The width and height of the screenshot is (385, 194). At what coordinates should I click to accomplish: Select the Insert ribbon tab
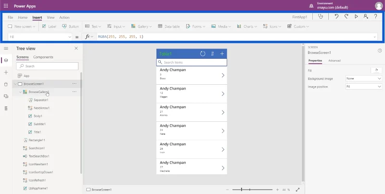37,17
